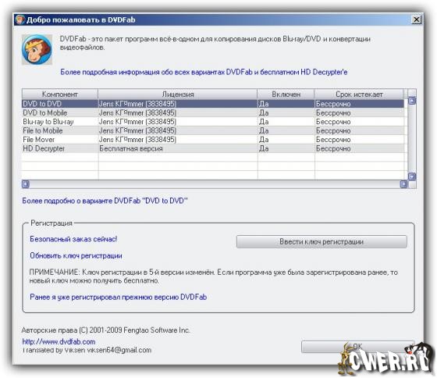Viewport: 437px width, 378px height.
Task: Open link about the DVD to DVD variant
Action: [x=105, y=201]
